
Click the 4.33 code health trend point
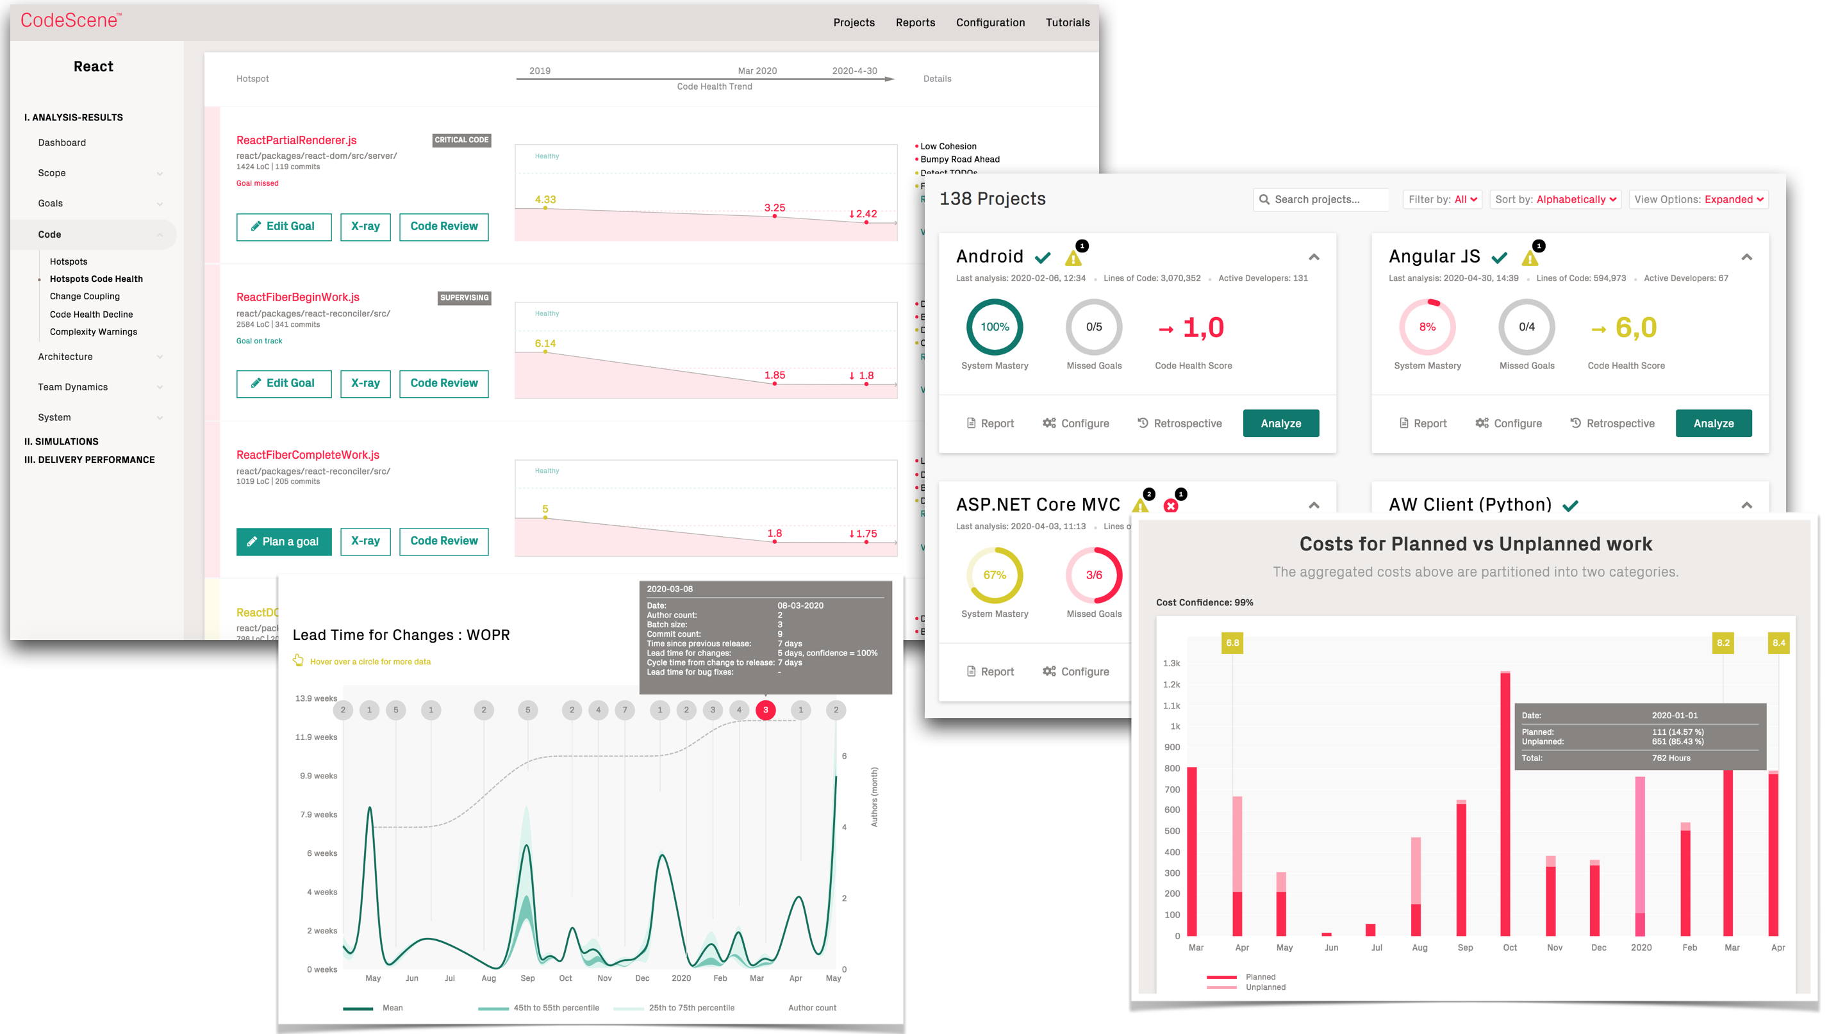(545, 208)
